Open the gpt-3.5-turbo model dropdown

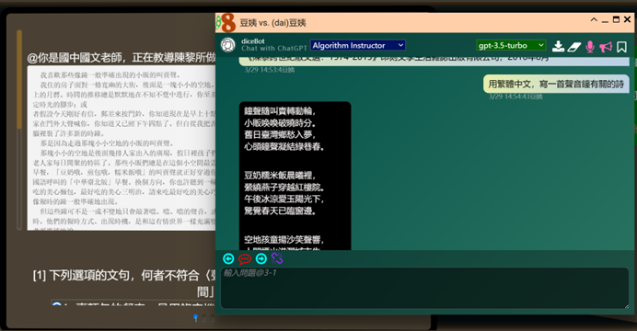click(511, 45)
